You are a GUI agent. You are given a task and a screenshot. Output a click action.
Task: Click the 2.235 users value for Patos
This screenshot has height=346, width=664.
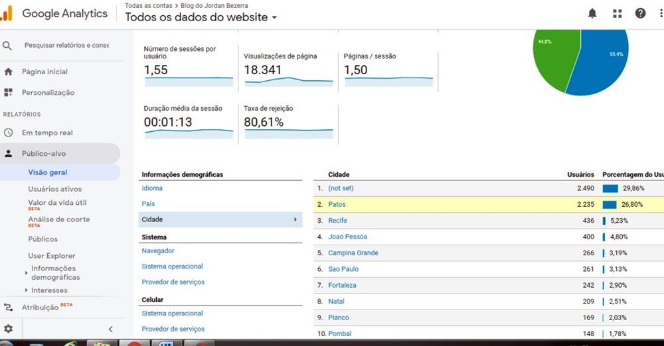586,204
